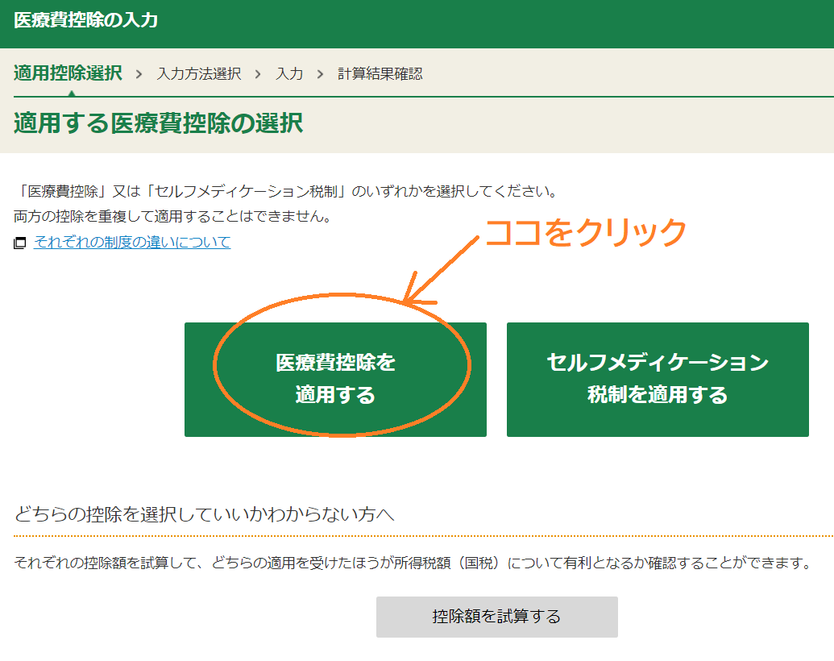Jump to the 計算結果確認 step

click(380, 74)
